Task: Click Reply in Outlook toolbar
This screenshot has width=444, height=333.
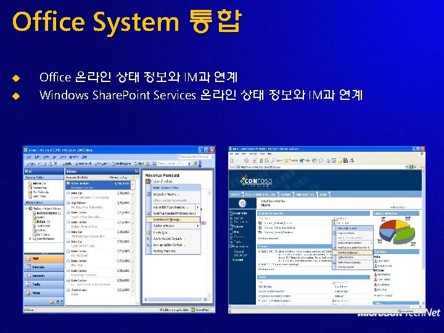Action: pyautogui.click(x=66, y=163)
